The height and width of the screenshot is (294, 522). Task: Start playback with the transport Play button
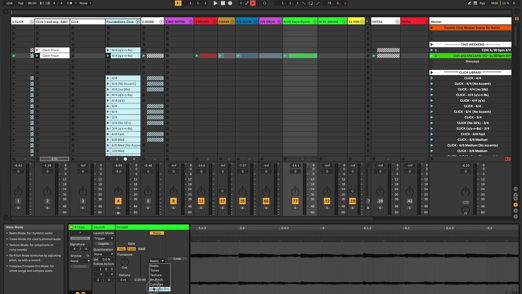[216, 3]
